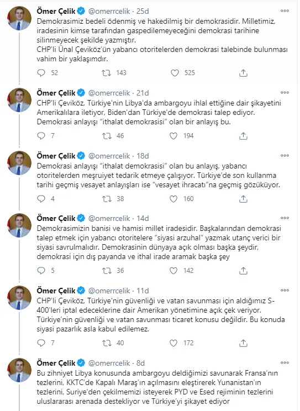The image size is (300, 411).
Task: Open more options on the 18d tweet
Action: point(285,155)
